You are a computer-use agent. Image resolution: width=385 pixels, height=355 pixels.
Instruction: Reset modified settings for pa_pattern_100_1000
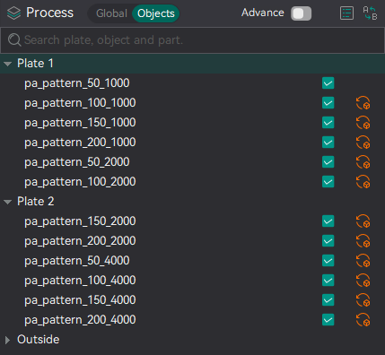363,103
